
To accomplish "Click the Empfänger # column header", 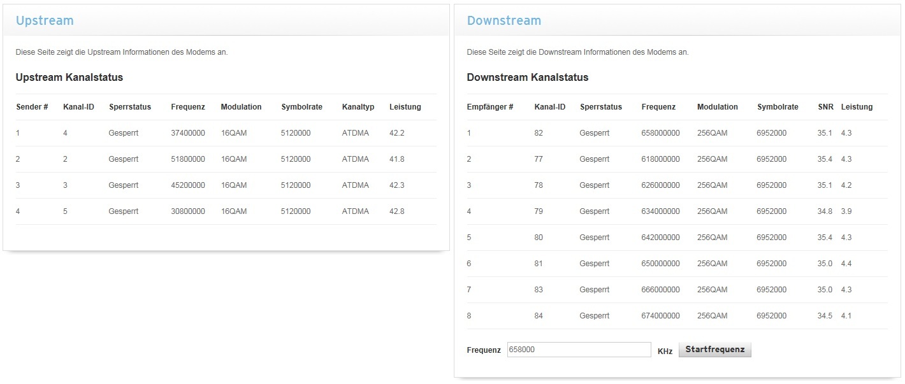I will pyautogui.click(x=489, y=107).
